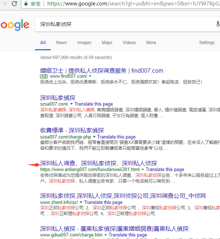Image resolution: width=220 pixels, height=239 pixels.
Task: Click the microphone voice search icon
Action: coord(218,24)
